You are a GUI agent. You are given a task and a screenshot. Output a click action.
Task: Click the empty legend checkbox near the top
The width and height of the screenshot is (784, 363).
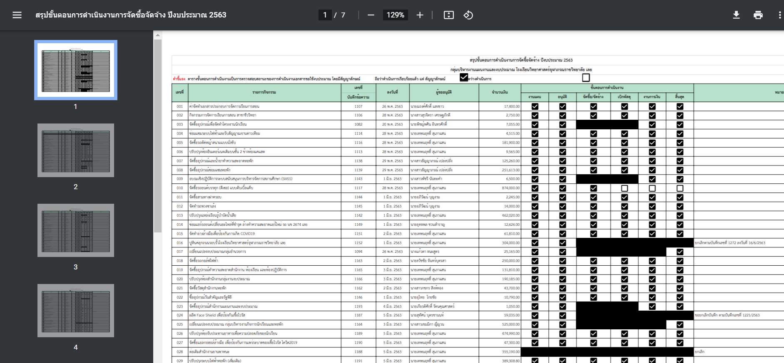(586, 78)
